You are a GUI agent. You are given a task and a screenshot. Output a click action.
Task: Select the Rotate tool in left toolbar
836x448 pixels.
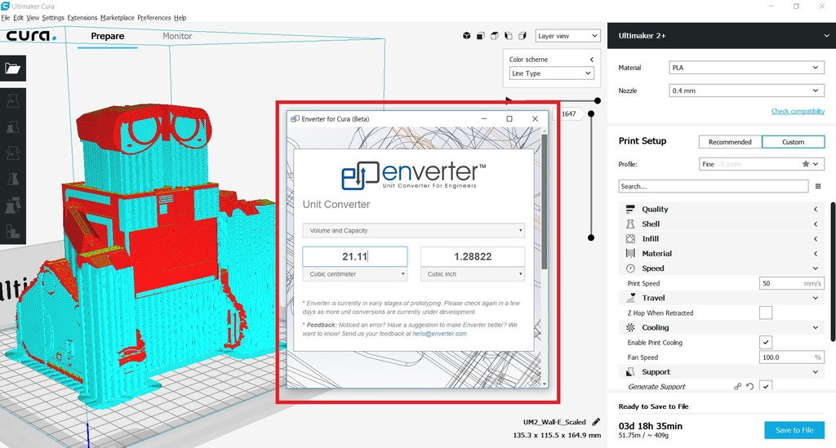[x=13, y=153]
